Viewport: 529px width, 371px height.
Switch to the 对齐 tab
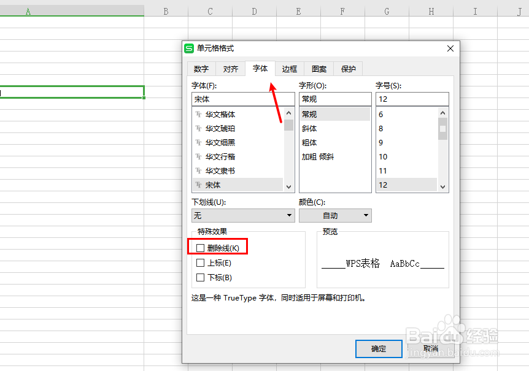[x=231, y=69]
